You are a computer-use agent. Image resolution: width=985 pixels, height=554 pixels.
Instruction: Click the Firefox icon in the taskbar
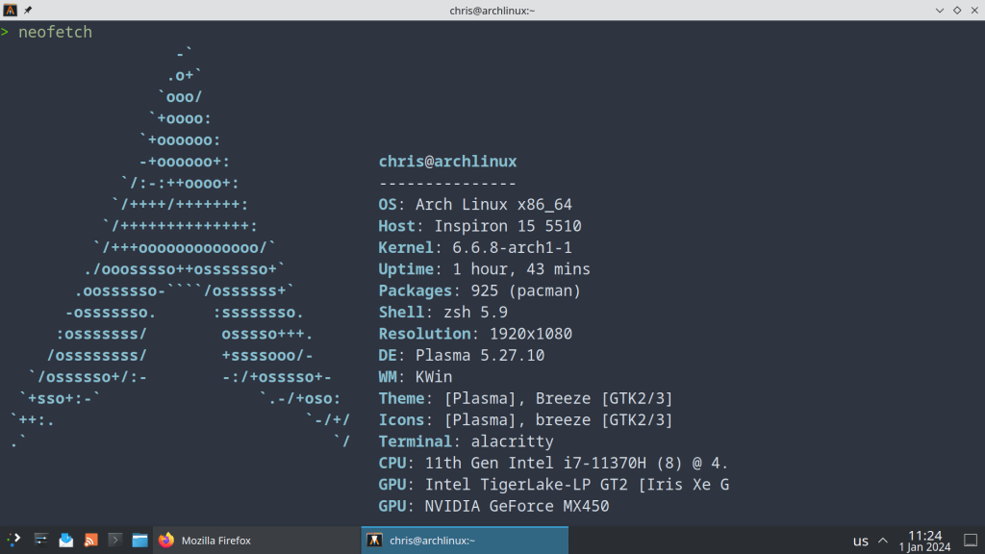click(165, 541)
